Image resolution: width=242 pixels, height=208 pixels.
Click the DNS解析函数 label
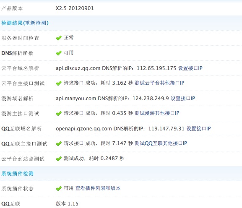click(x=17, y=53)
